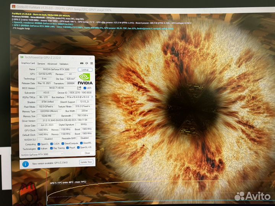This screenshot has width=275, height=206.
Task: Click the Lookup button
Action: click(85, 70)
